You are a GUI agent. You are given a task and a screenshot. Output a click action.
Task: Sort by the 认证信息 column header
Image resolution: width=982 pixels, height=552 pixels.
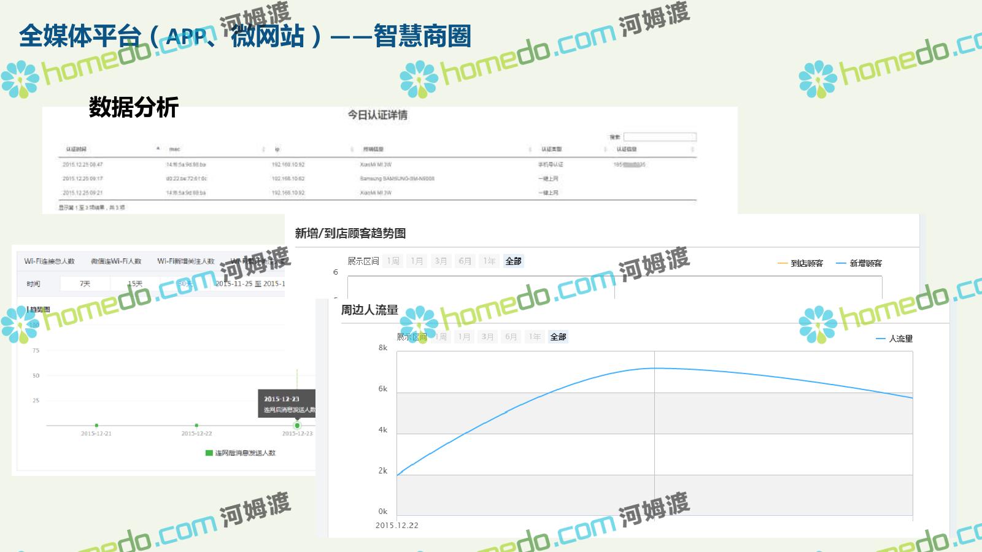click(x=627, y=149)
